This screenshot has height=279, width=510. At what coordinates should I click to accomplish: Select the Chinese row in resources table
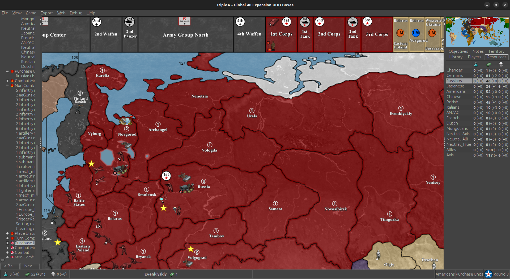(x=477, y=97)
